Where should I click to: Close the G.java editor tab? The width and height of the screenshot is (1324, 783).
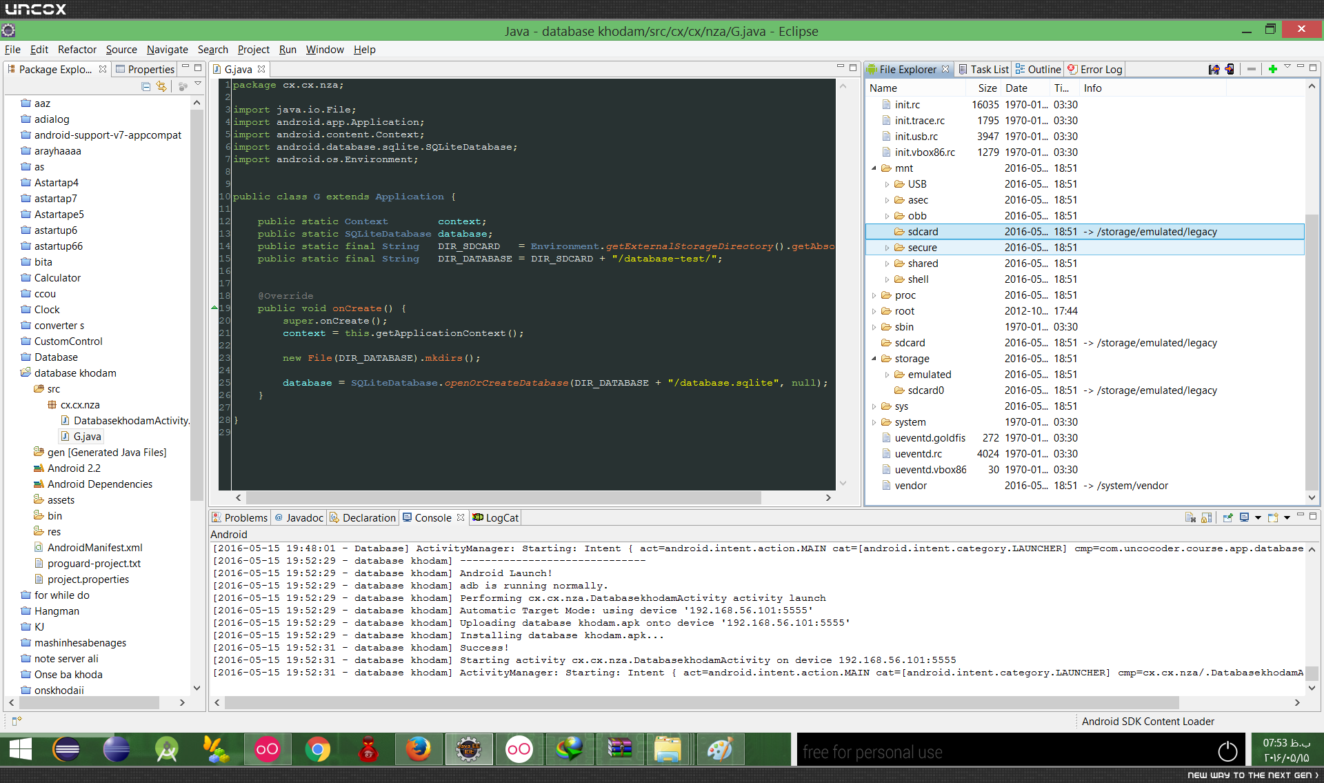pos(261,69)
